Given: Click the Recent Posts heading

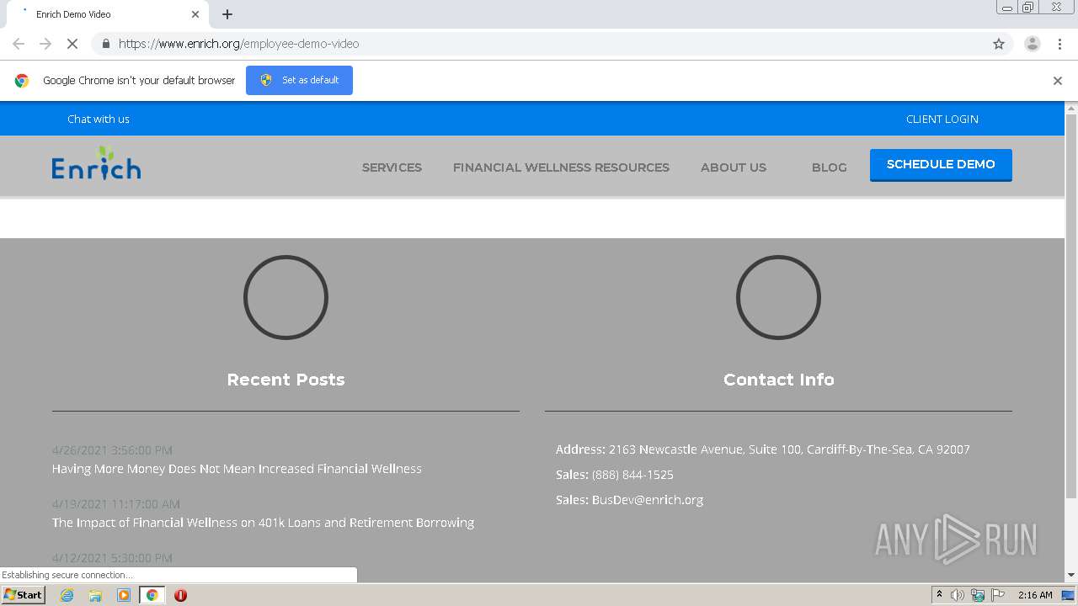Looking at the screenshot, I should [x=286, y=380].
